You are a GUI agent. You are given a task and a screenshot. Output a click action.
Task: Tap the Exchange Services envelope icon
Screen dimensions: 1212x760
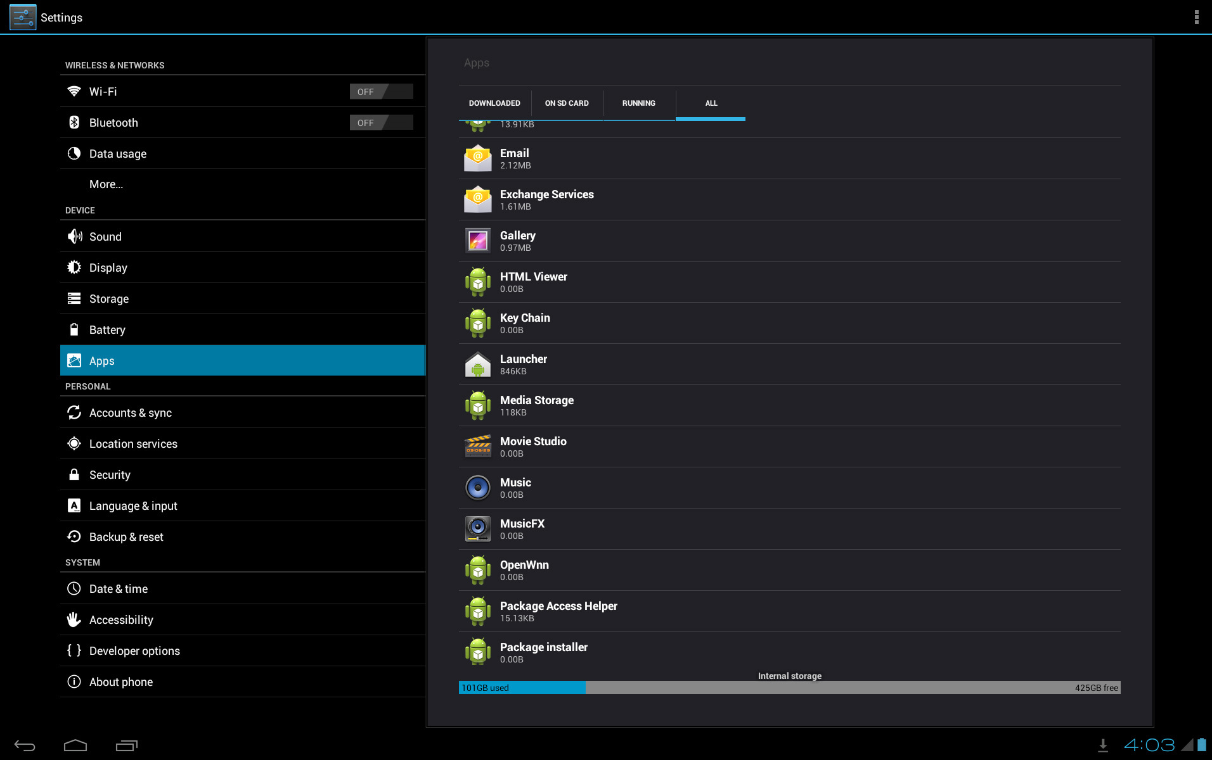point(478,199)
